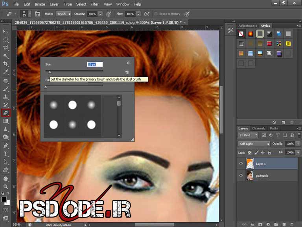The image size is (302, 227).
Task: Select the Eraser tool in toolbox
Action: [x=6, y=113]
